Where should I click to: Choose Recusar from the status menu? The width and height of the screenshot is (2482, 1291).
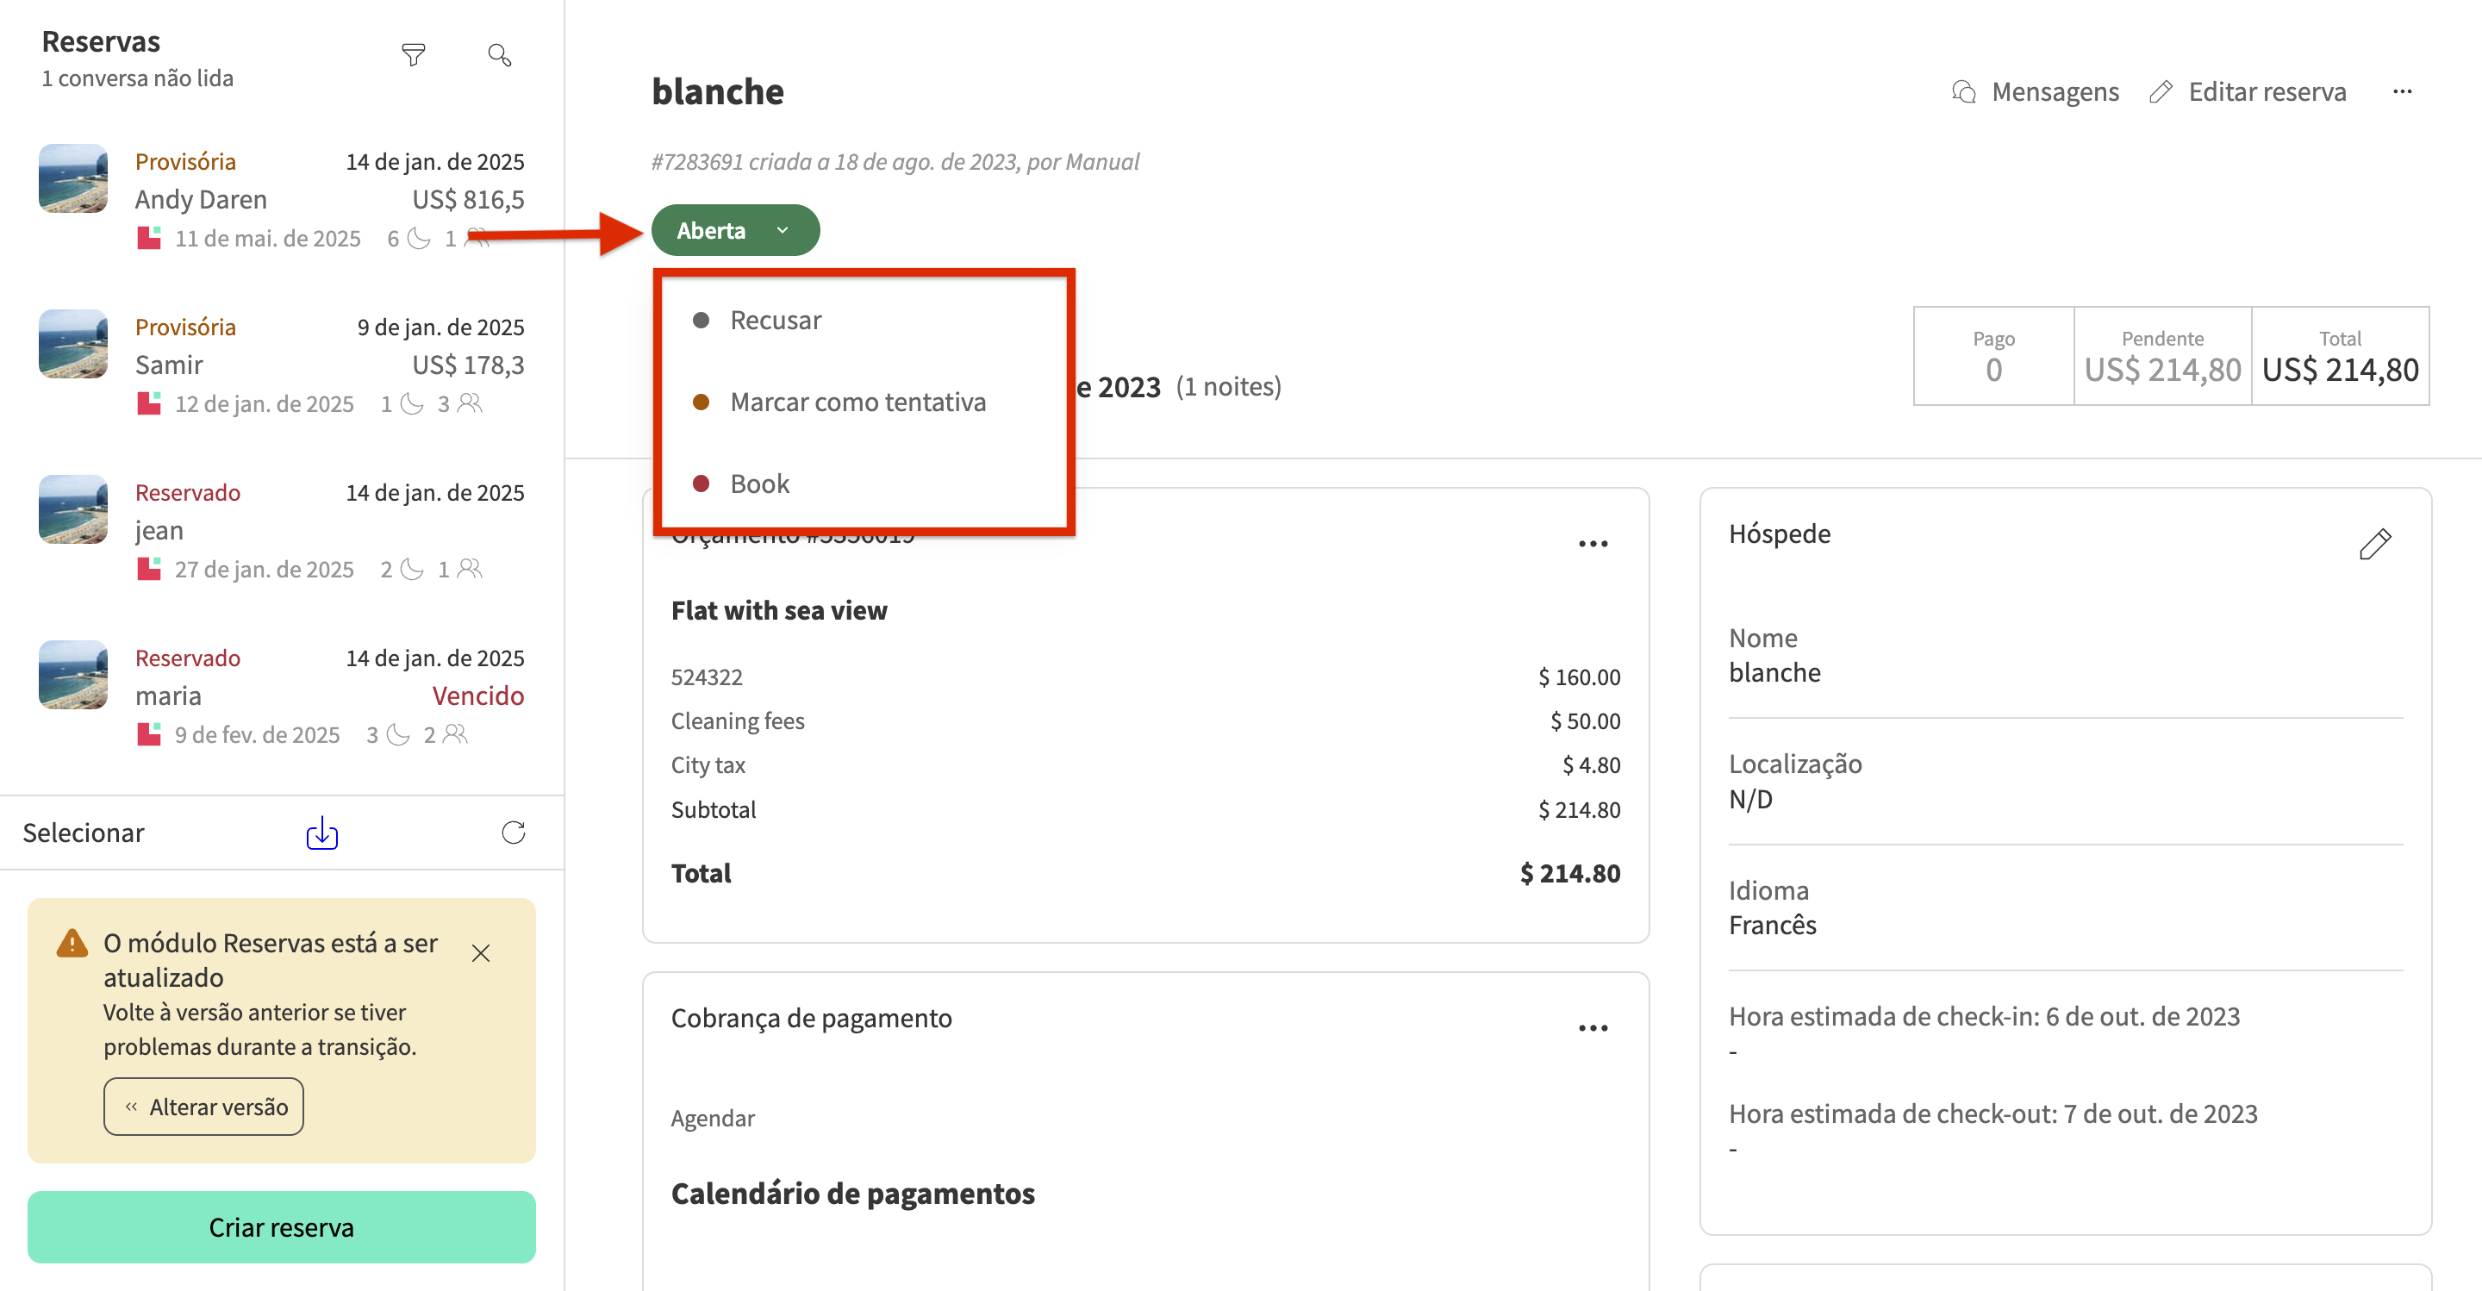[x=775, y=320]
